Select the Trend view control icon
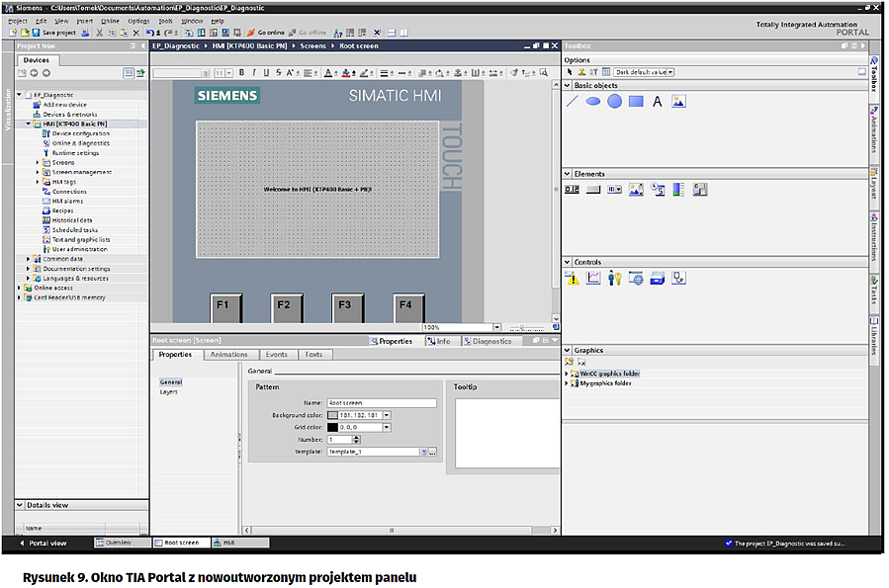Viewport: 889px width, 588px height. [593, 279]
